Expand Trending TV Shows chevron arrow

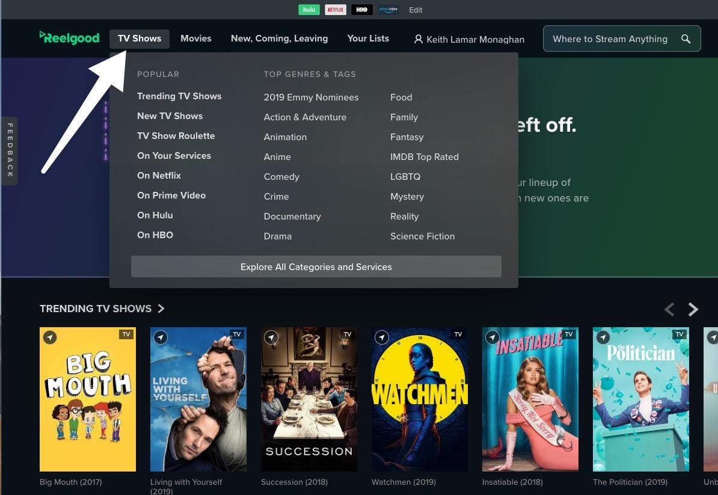coord(161,309)
